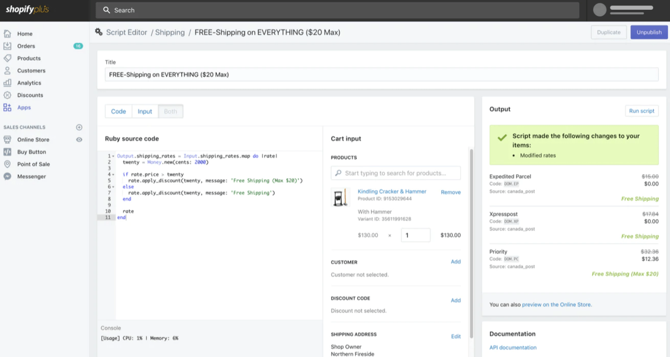This screenshot has height=357, width=670.
Task: Click the Kindling Cracker product thumbnail
Action: tap(340, 197)
